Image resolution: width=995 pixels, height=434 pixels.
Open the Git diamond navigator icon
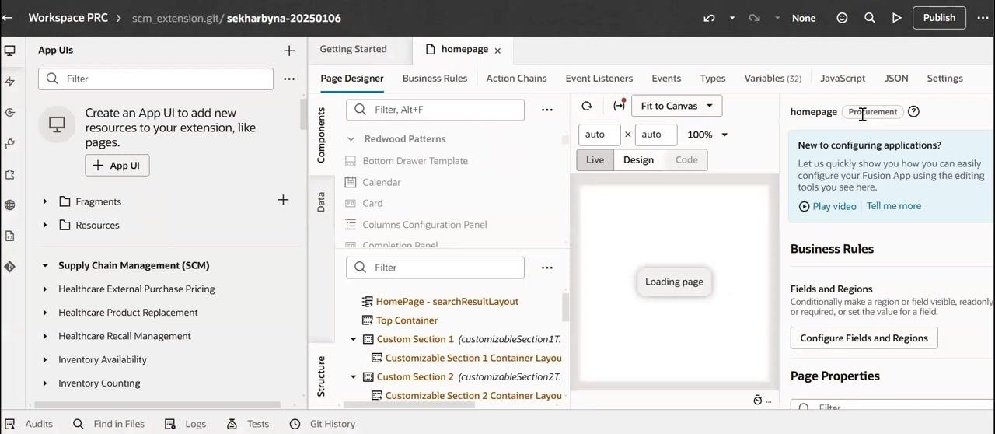(x=10, y=266)
